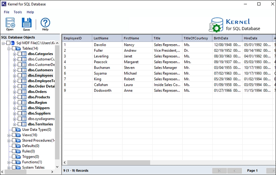Tick the dbo.Categories checkbox
The image size is (276, 175).
pos(20,54)
